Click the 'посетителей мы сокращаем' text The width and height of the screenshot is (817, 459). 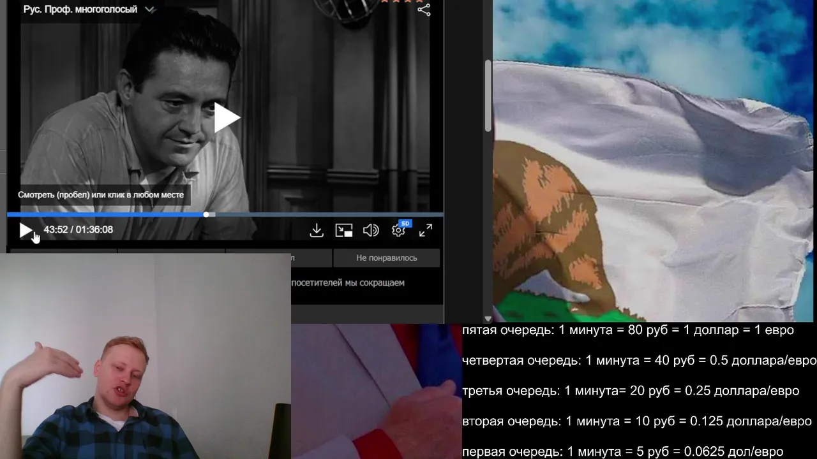(348, 282)
